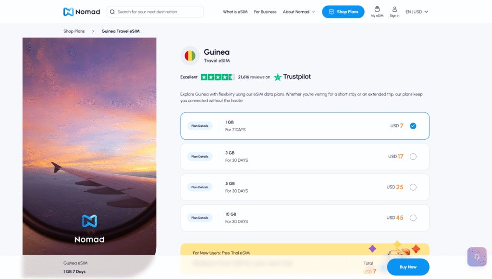
Task: Click the Trustpilot star logo
Action: pos(278,77)
